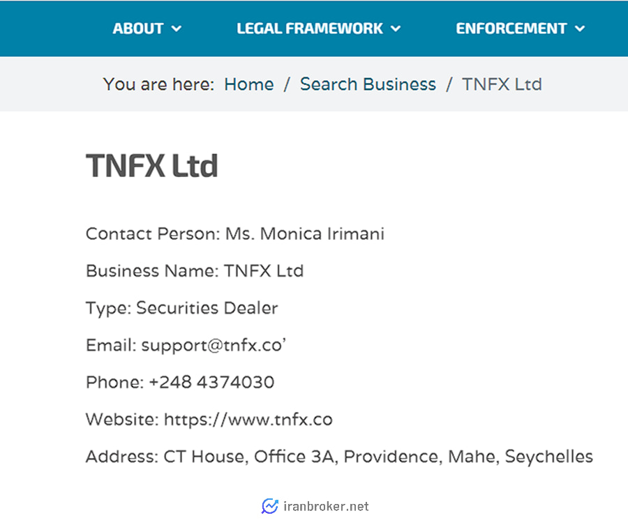Click the https://www.tnfx.co website URL

(x=248, y=420)
